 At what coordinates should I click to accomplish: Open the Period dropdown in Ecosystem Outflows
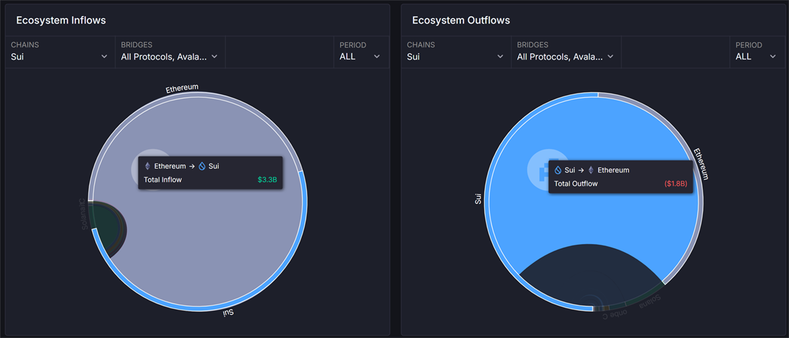coord(756,51)
